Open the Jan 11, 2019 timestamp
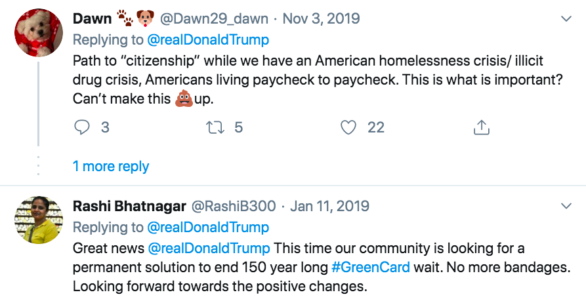 [329, 206]
